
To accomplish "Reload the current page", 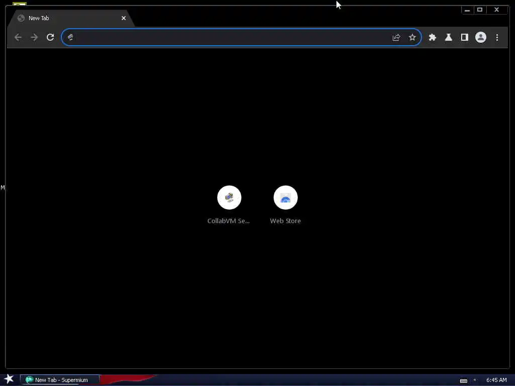I will (x=50, y=37).
